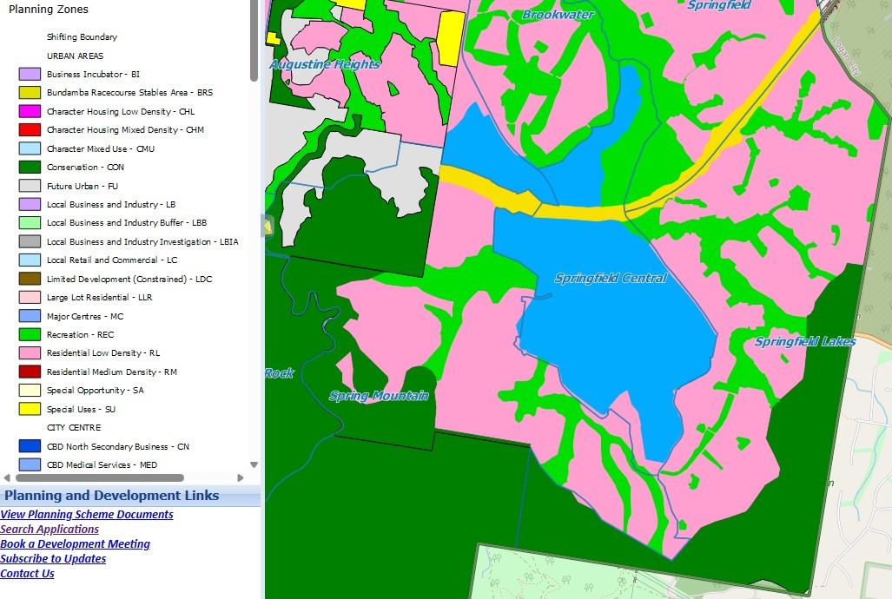Open View Planning Scheme Documents link
This screenshot has height=599, width=892.
[x=87, y=515]
